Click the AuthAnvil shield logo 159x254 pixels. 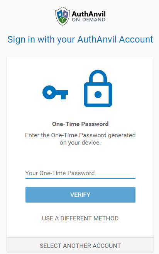pos(63,16)
